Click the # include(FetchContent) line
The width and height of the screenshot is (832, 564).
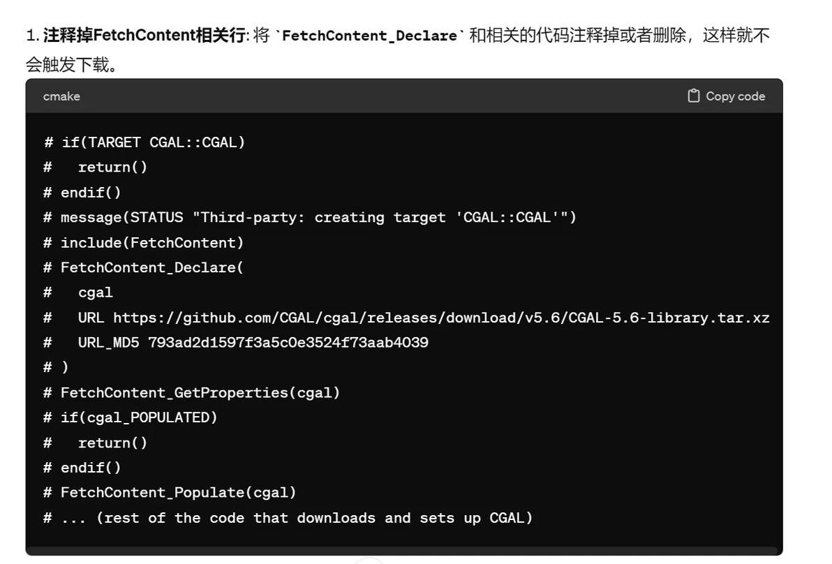click(144, 243)
